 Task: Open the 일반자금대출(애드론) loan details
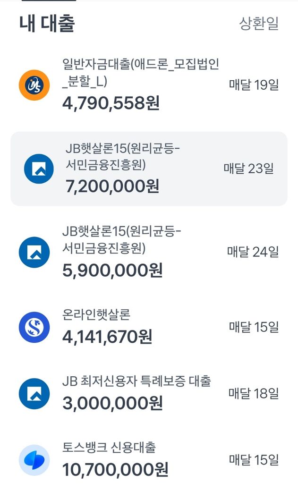[x=140, y=73]
